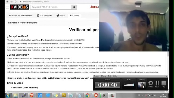Pause the screen recording
The image size is (174, 98).
pos(157,84)
